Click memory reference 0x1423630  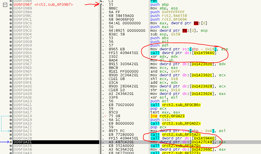pyautogui.click(x=202, y=64)
